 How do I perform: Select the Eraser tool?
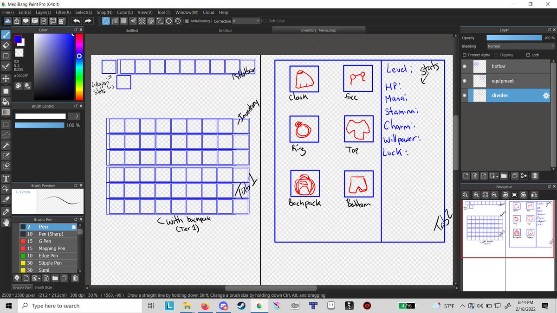coord(6,45)
